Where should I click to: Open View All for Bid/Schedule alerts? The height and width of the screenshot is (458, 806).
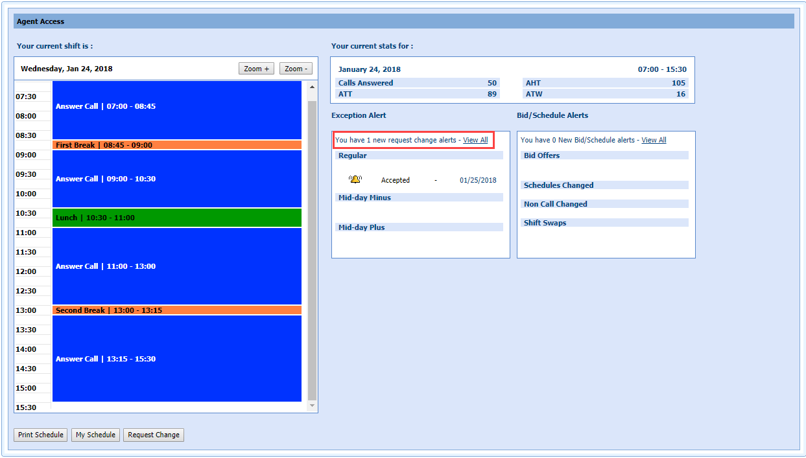pos(654,140)
